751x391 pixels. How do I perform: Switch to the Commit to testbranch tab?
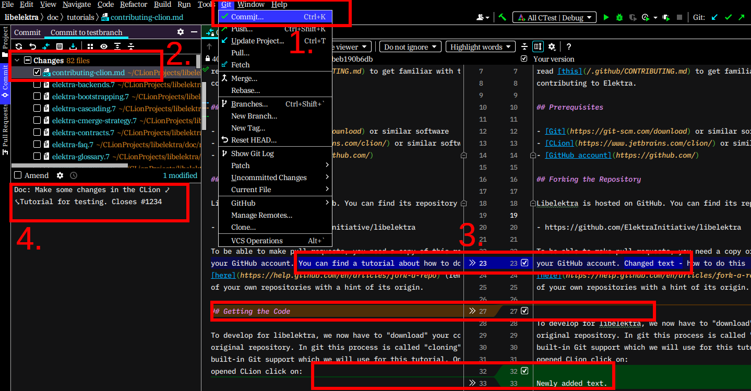[x=87, y=32]
